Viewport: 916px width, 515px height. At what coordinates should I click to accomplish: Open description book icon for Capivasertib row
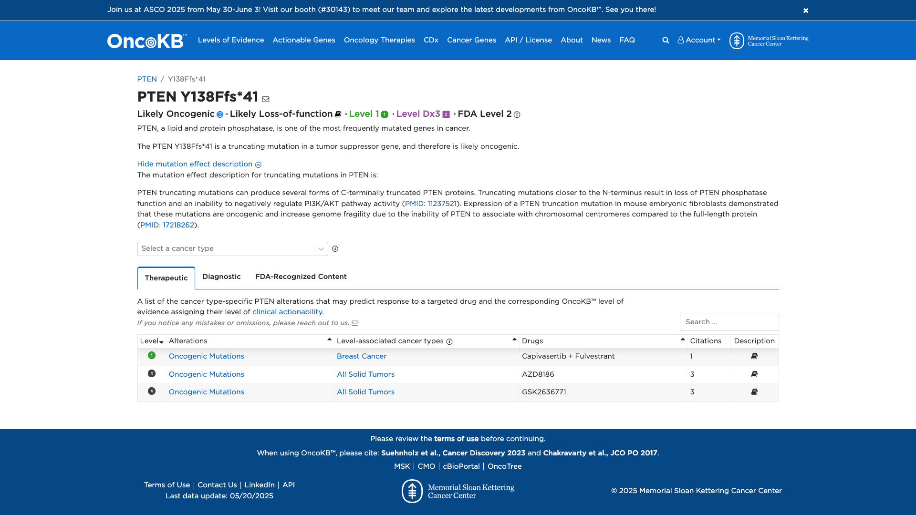click(754, 356)
